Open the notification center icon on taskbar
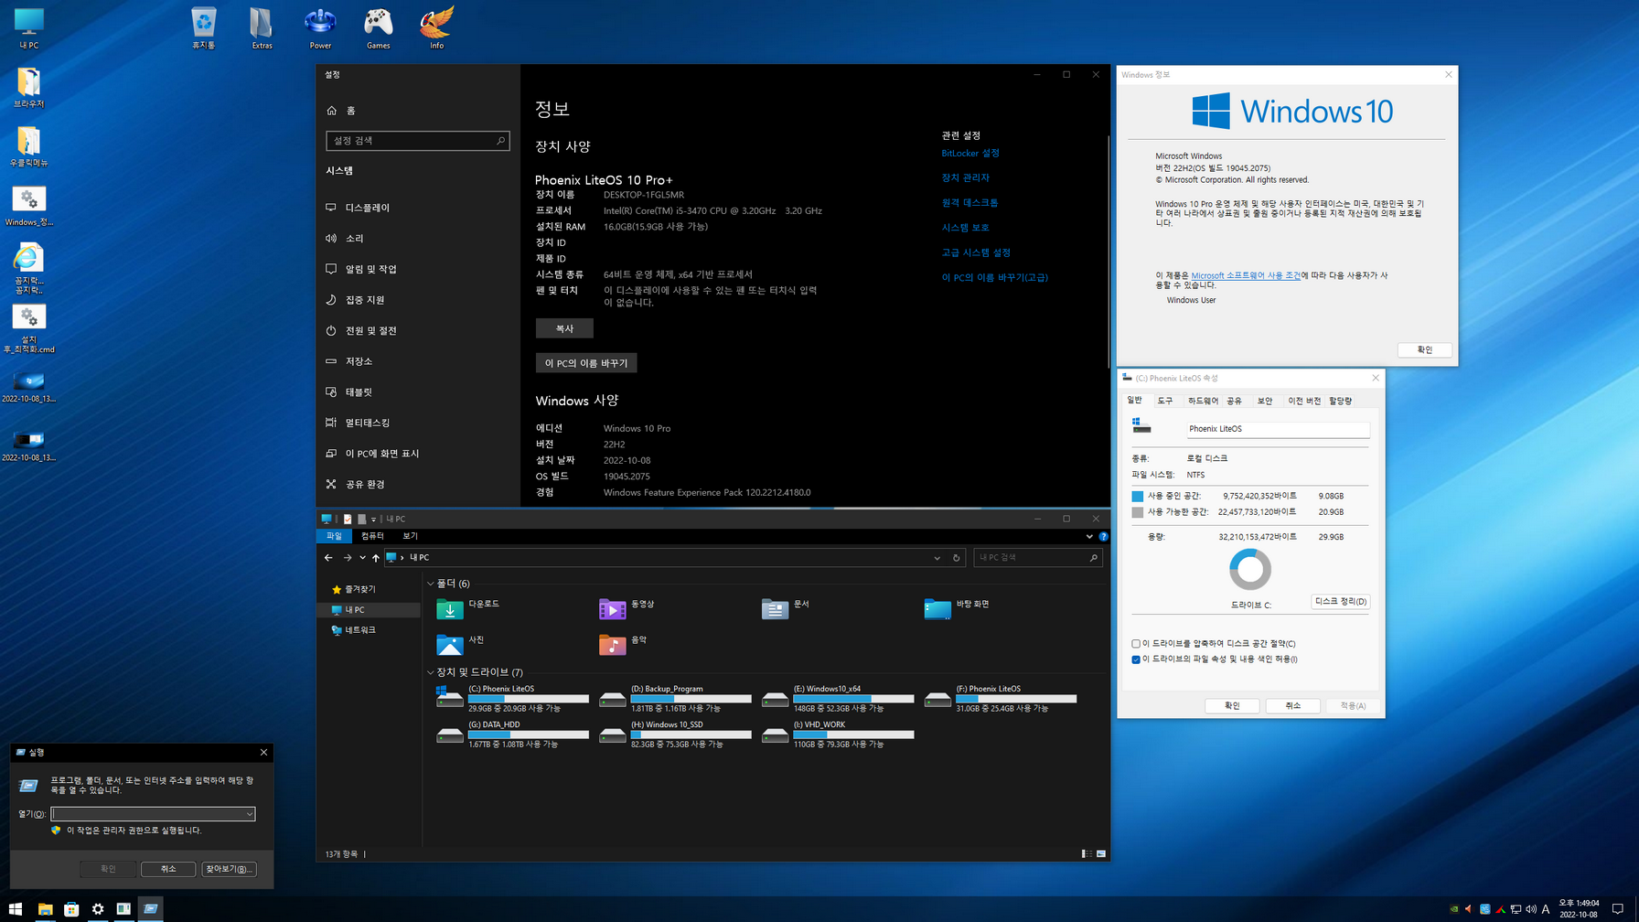The image size is (1639, 922). [x=1618, y=909]
